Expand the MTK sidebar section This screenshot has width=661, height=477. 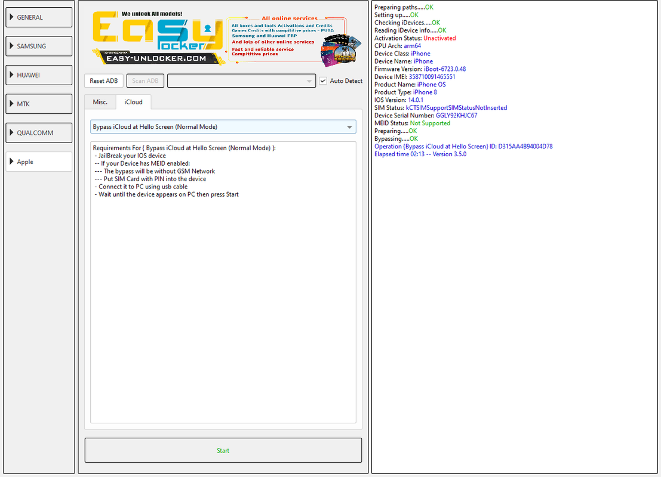[39, 104]
